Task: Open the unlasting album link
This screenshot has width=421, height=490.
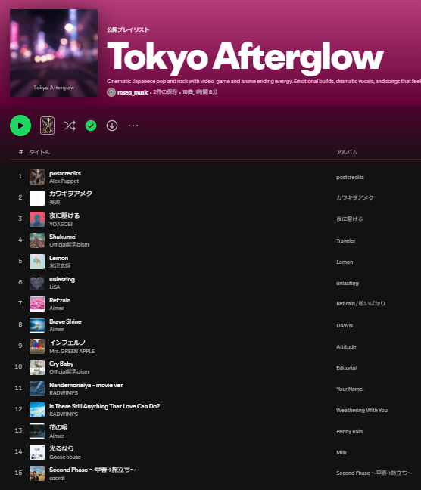Action: [348, 283]
